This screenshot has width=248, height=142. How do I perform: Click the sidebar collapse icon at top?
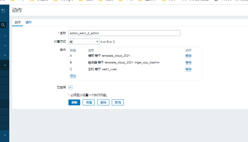(x=3, y=11)
